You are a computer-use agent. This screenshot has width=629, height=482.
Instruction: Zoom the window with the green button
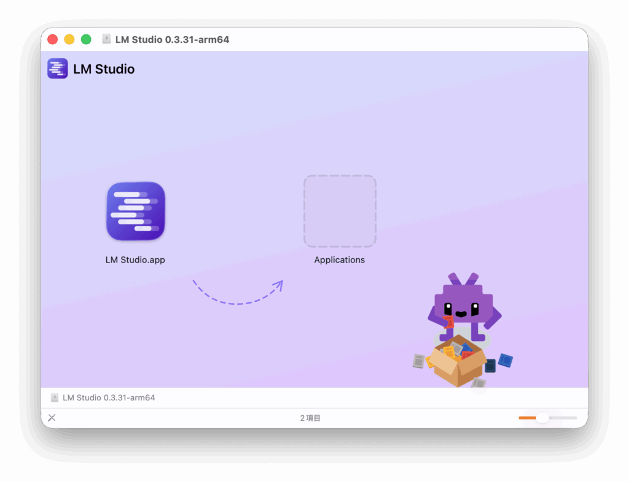86,39
